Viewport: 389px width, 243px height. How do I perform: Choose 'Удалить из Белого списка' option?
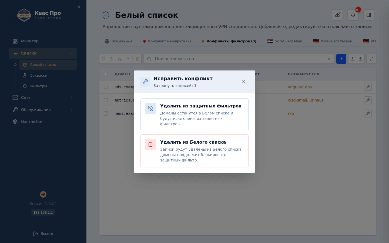click(194, 151)
